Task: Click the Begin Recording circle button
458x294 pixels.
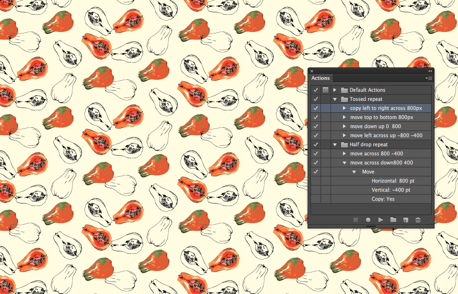Action: [368, 220]
